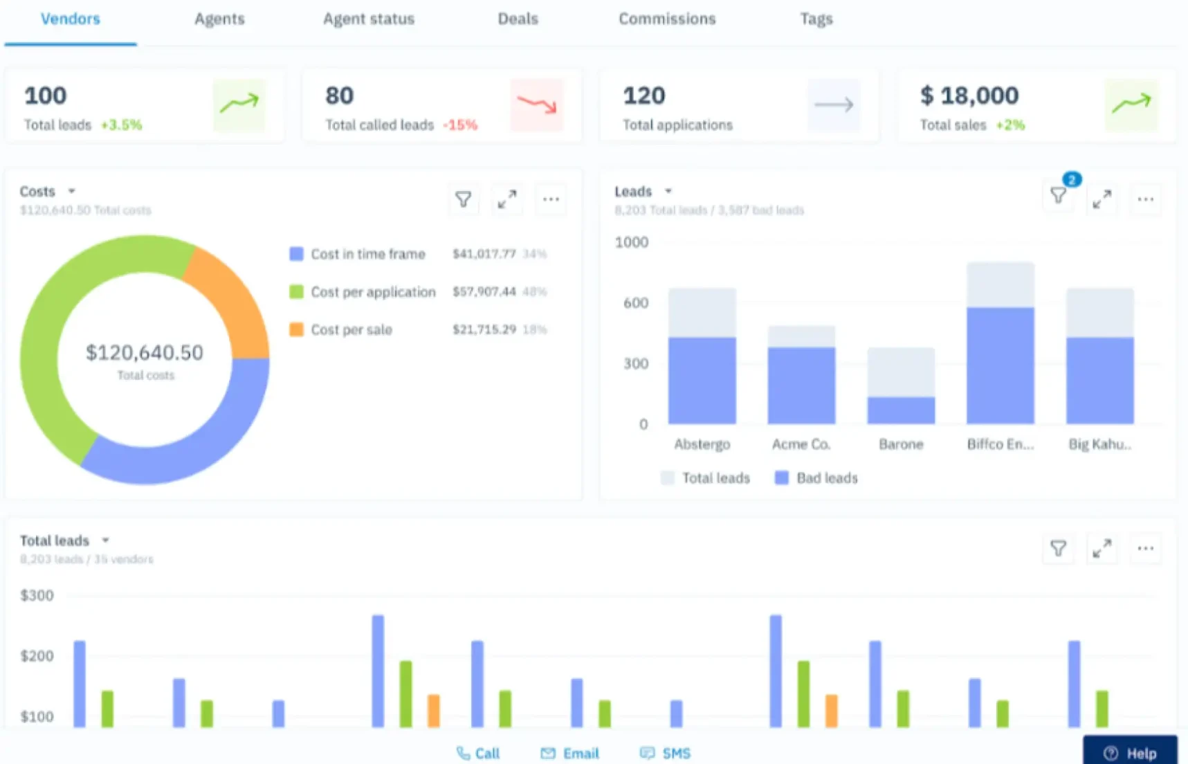This screenshot has width=1188, height=764.
Task: Click the Biffco En... bar in Leads chart
Action: tap(1000, 343)
